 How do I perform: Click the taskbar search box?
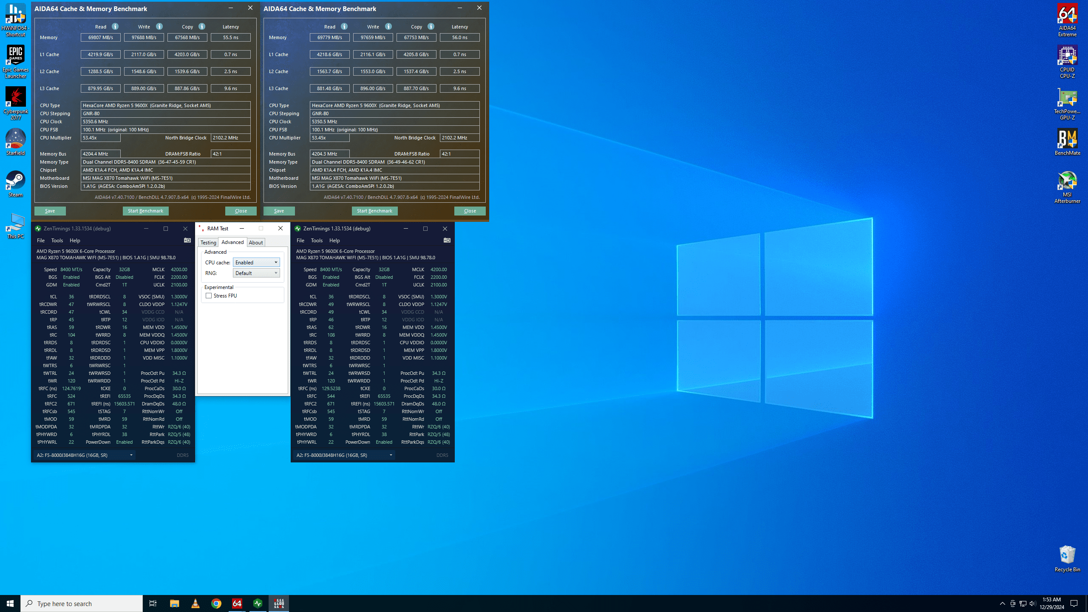(82, 603)
